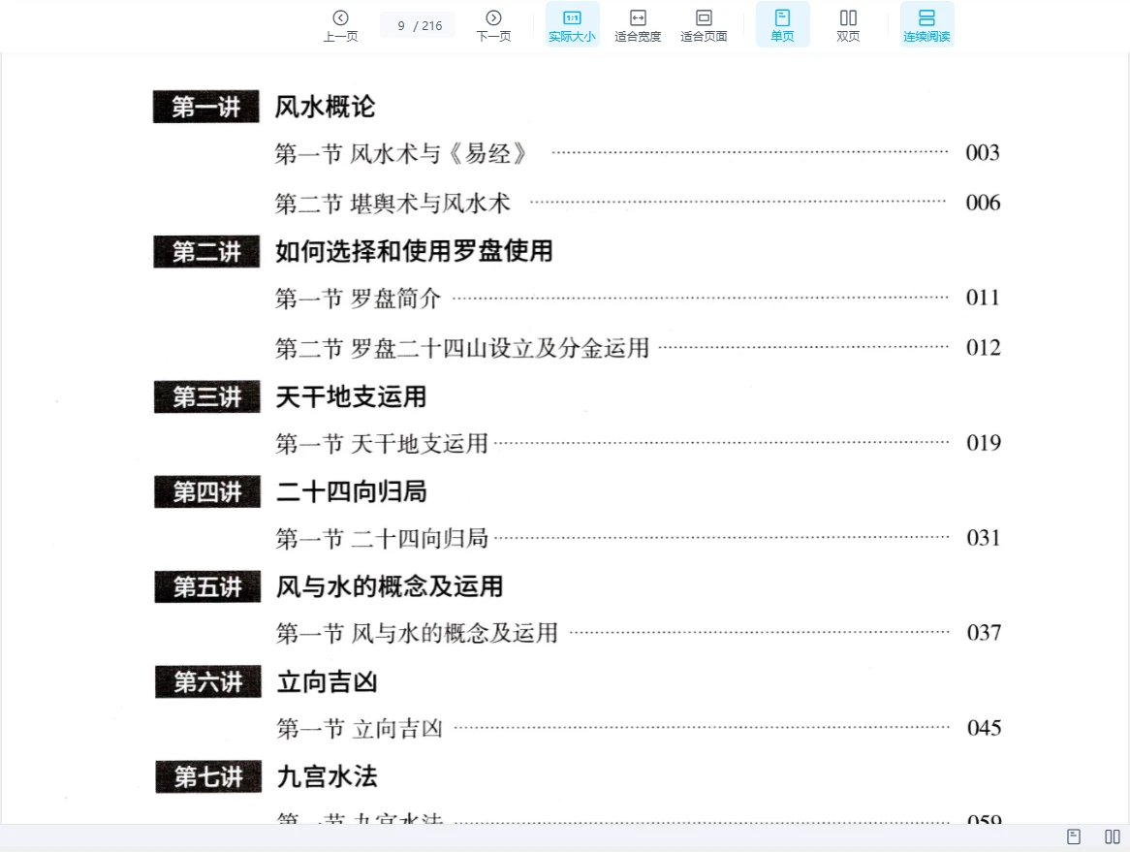Click single page icon in status bar
Screen dimensions: 1130x852
pos(1074,836)
